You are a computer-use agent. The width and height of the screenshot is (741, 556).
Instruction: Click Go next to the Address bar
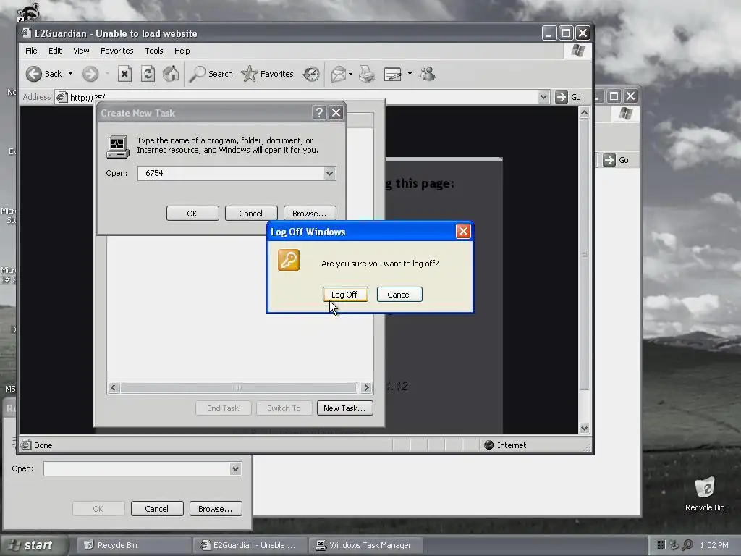coord(569,97)
